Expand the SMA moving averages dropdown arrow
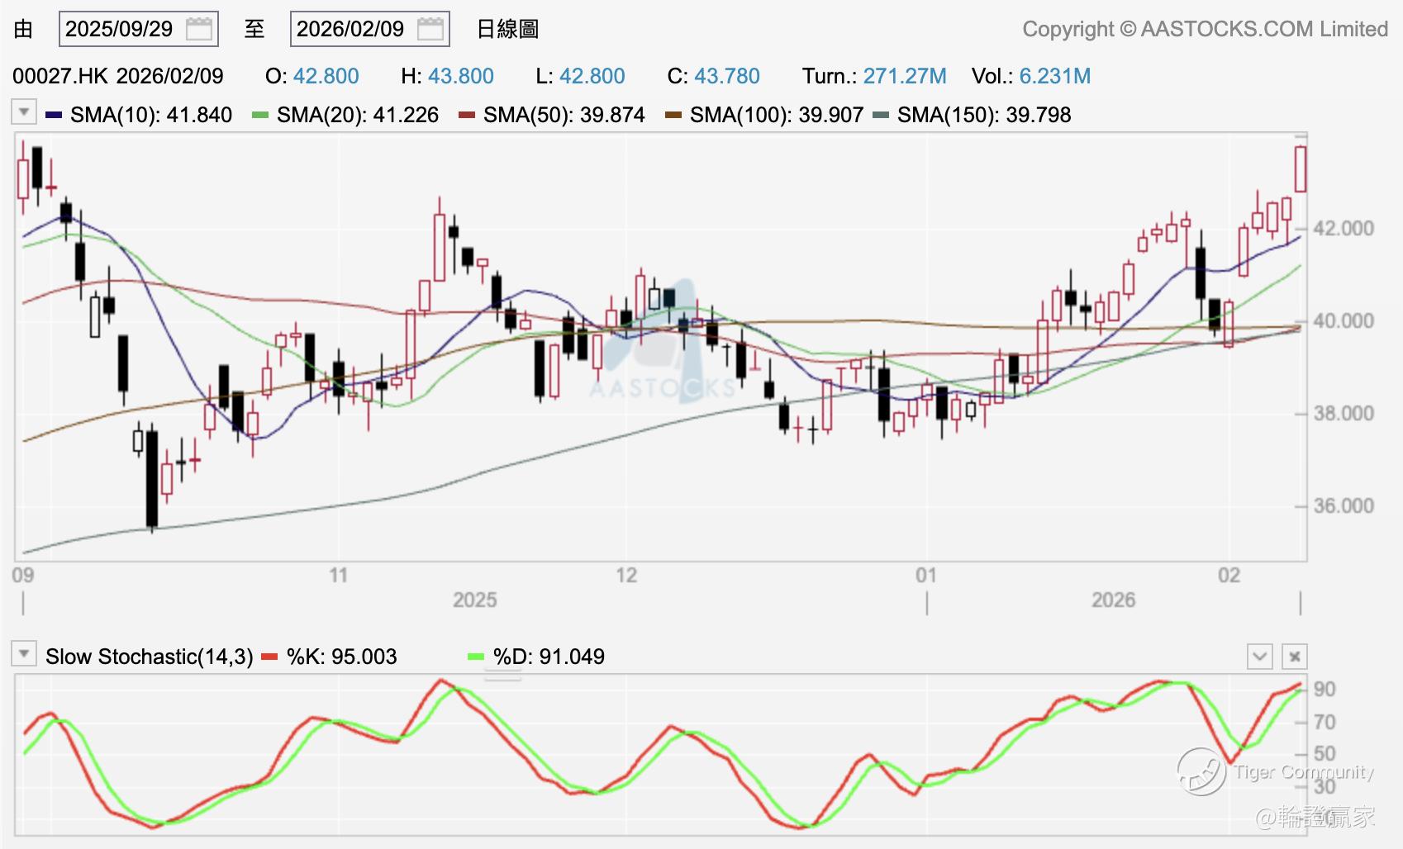1403x849 pixels. (x=24, y=111)
